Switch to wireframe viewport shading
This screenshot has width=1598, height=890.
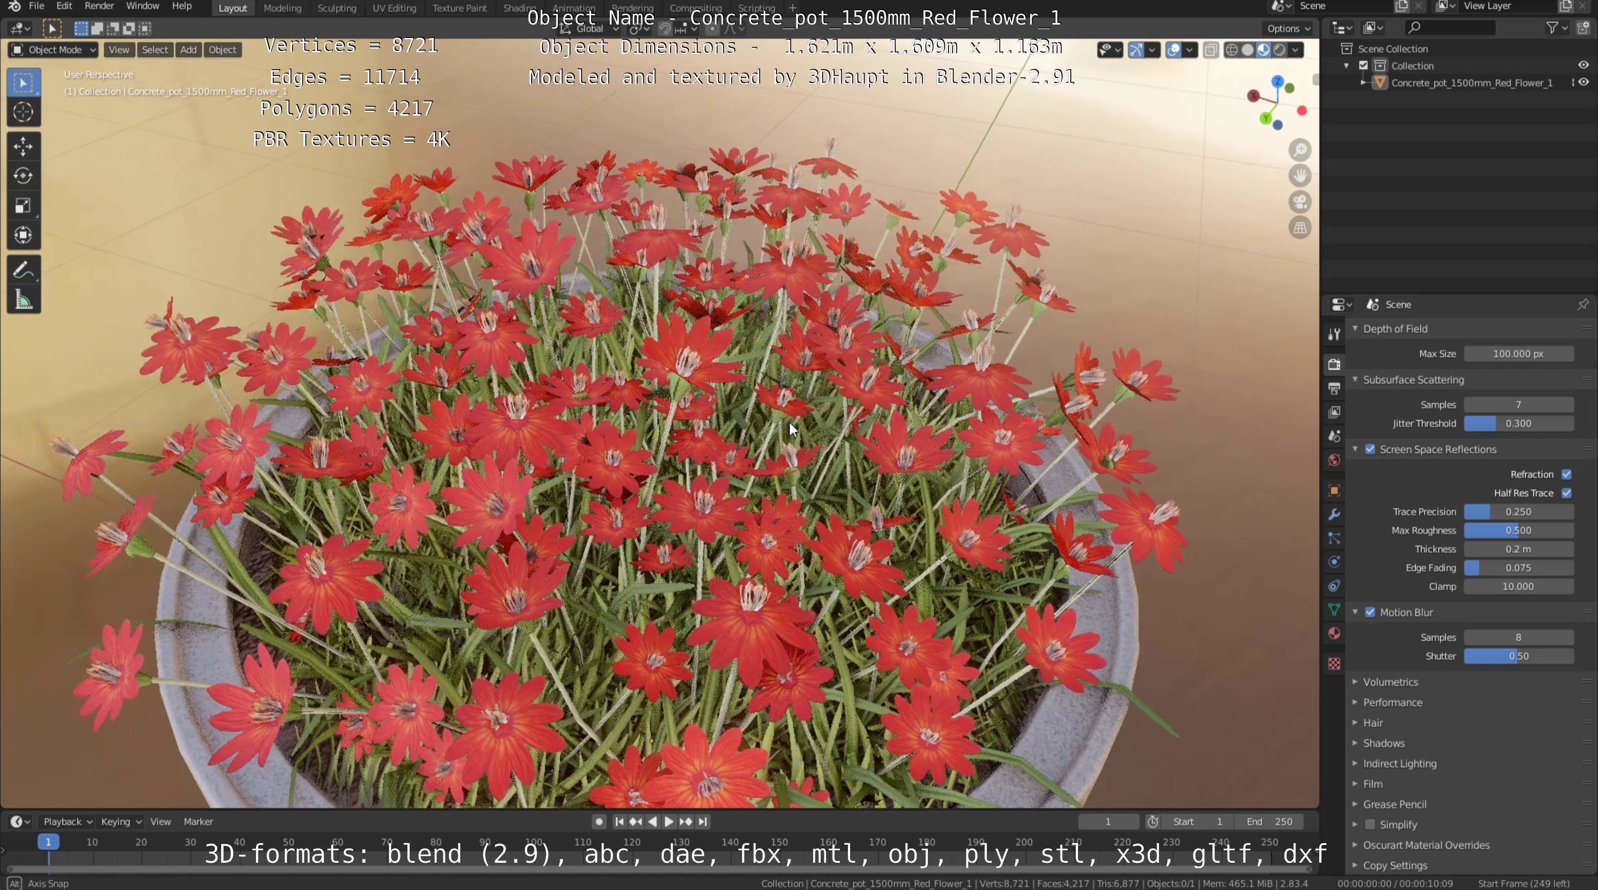[1232, 50]
